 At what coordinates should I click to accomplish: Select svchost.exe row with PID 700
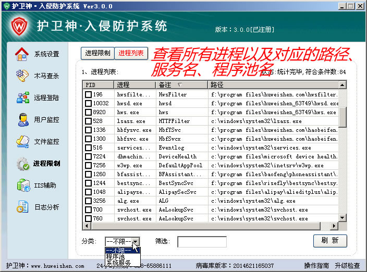click(211, 210)
